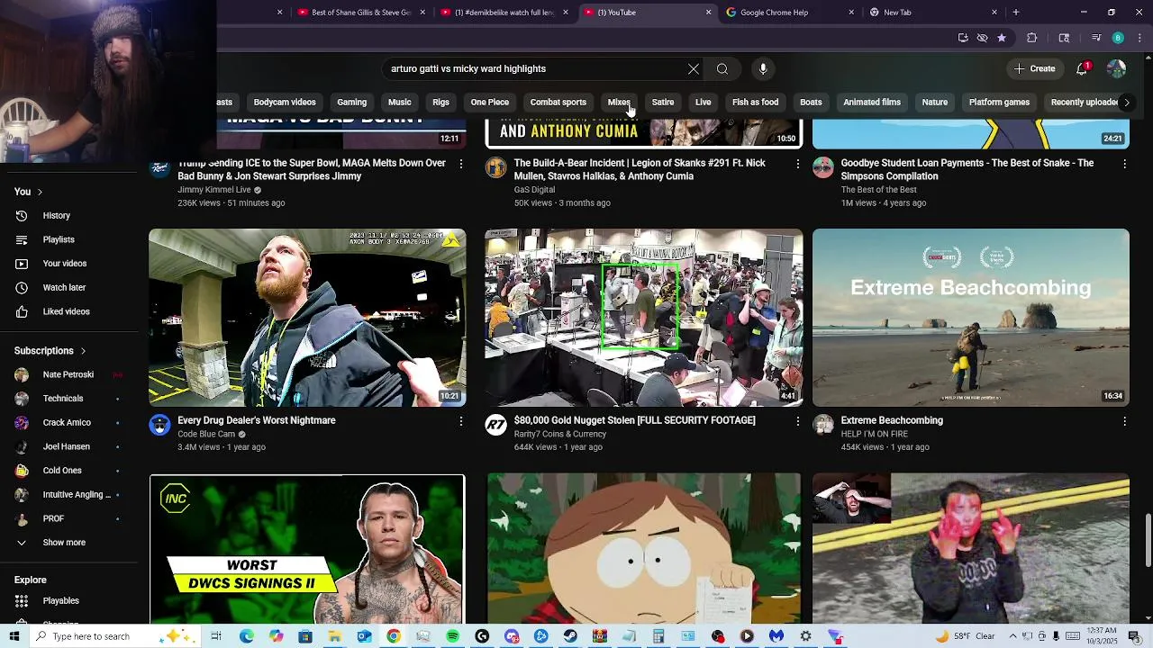Filter by Gaming chip
This screenshot has width=1153, height=648.
(x=351, y=103)
